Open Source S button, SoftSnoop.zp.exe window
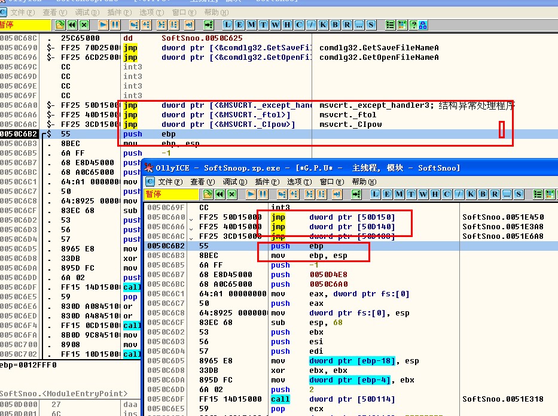This screenshot has width=558, height=416. [x=519, y=194]
